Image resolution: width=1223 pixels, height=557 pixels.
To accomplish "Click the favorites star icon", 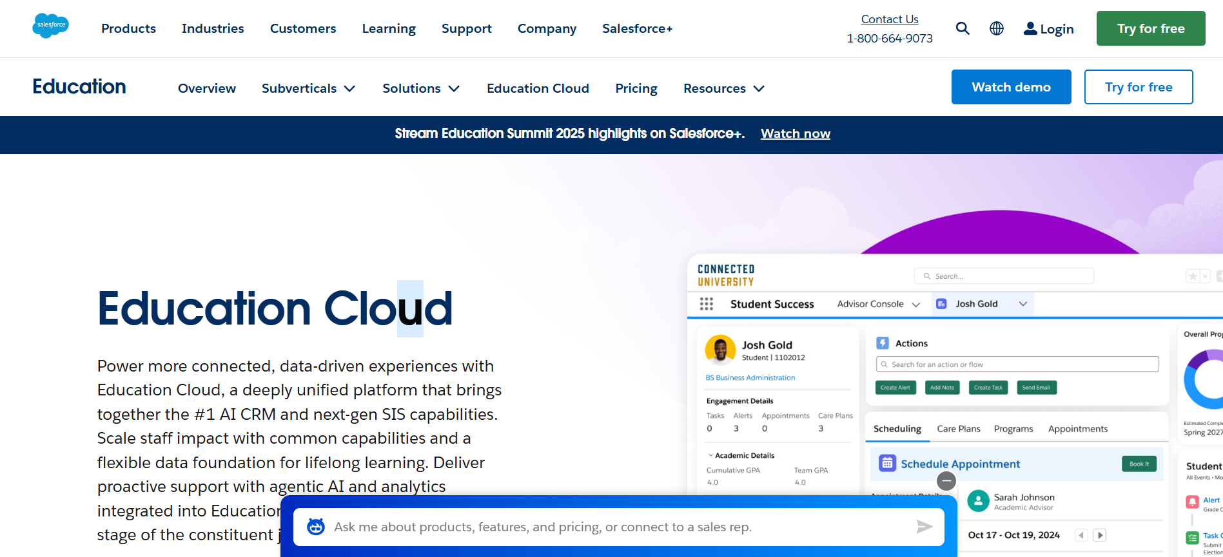I will [1193, 276].
